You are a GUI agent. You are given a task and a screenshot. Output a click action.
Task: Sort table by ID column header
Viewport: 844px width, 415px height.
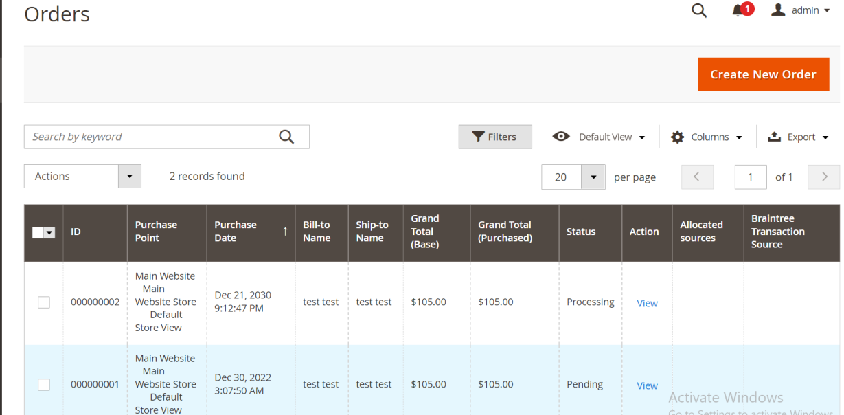[76, 232]
